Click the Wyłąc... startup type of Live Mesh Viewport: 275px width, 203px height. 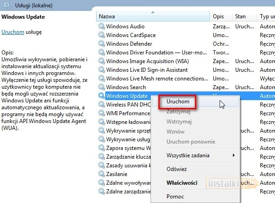[268, 79]
